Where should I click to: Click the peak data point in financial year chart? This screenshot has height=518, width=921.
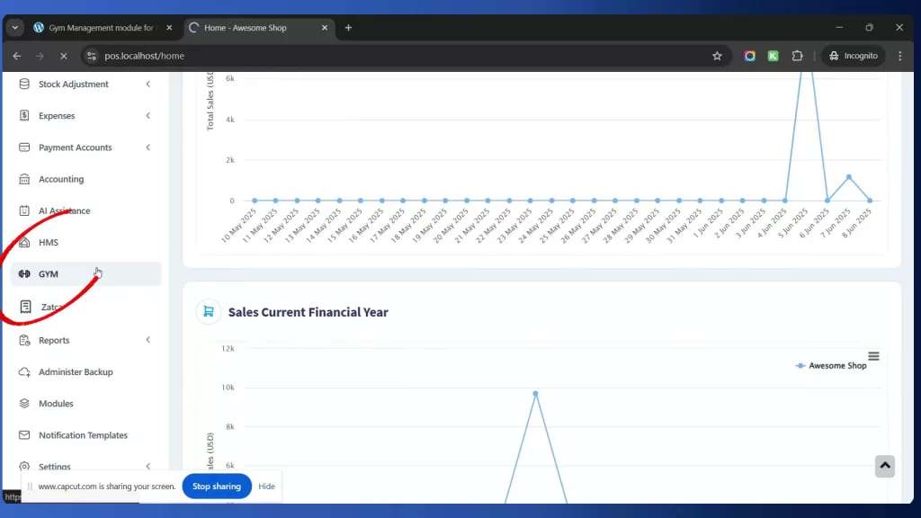pos(536,394)
